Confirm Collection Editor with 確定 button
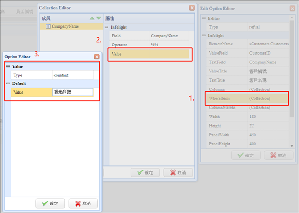299x213 pixels. [145, 172]
